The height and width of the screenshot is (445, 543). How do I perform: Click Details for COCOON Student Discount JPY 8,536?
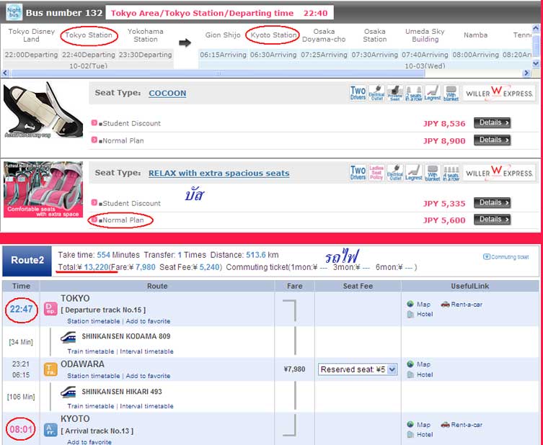pos(492,122)
